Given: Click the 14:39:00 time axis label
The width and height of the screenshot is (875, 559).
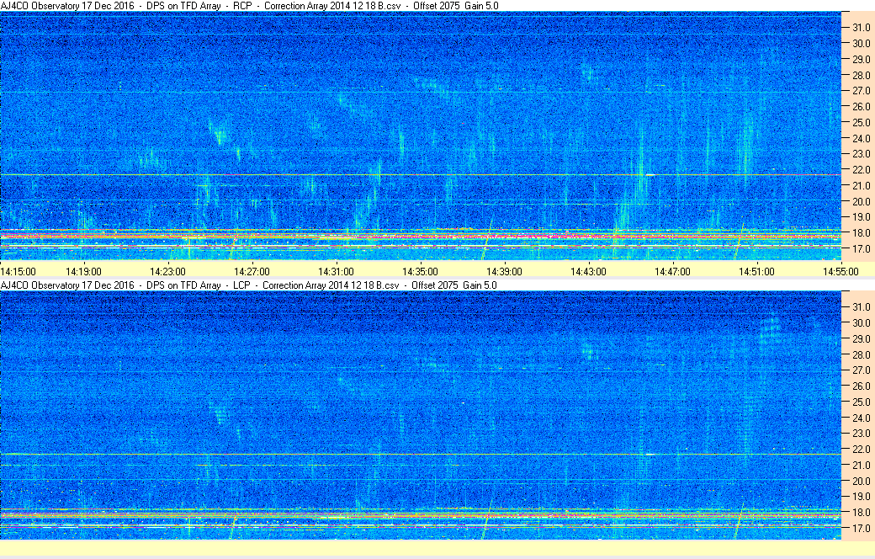Looking at the screenshot, I should point(504,271).
